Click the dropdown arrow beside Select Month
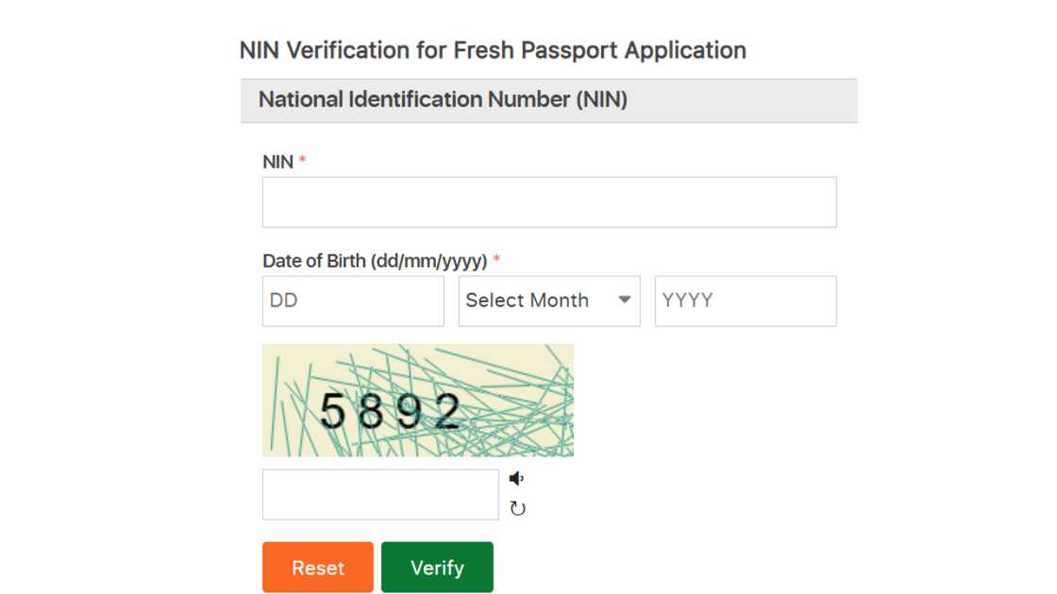 point(625,300)
